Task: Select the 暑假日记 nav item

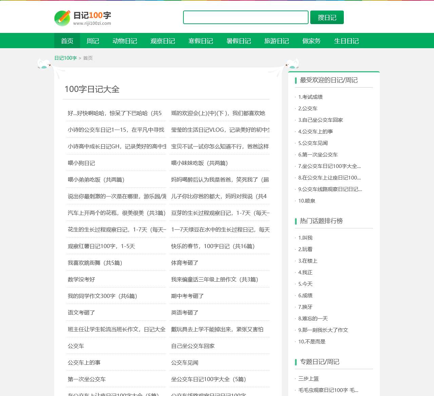Action: [239, 41]
